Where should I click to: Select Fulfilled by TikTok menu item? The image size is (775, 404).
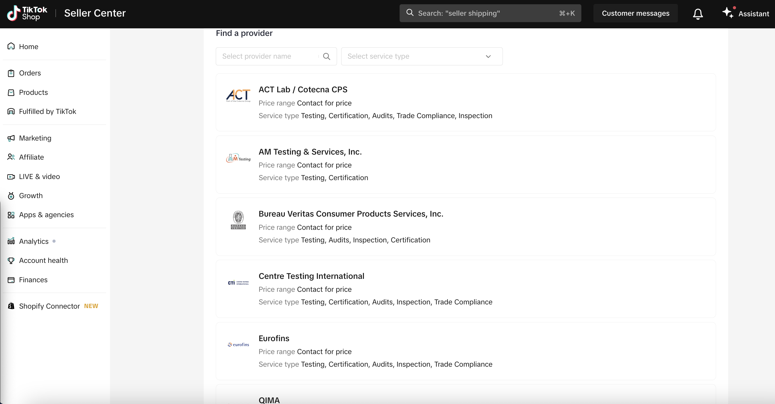pyautogui.click(x=47, y=112)
